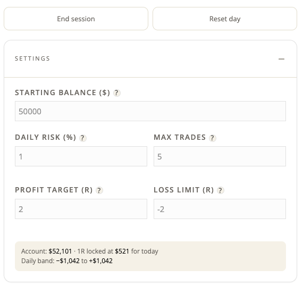Open the Daily Risk help question icon
Image resolution: width=303 pixels, height=286 pixels.
tap(83, 138)
